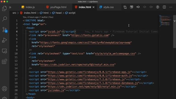The width and height of the screenshot is (176, 99).
Task: Open the firebase-database.js URL
Action: click(93, 83)
